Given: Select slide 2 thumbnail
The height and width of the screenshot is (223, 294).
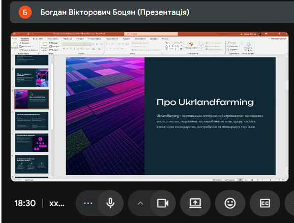Looking at the screenshot, I should 32,78.
